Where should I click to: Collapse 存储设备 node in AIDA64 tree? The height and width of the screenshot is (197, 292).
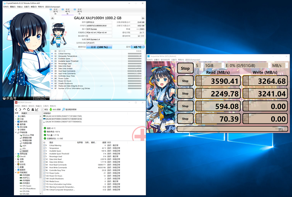[16, 132]
